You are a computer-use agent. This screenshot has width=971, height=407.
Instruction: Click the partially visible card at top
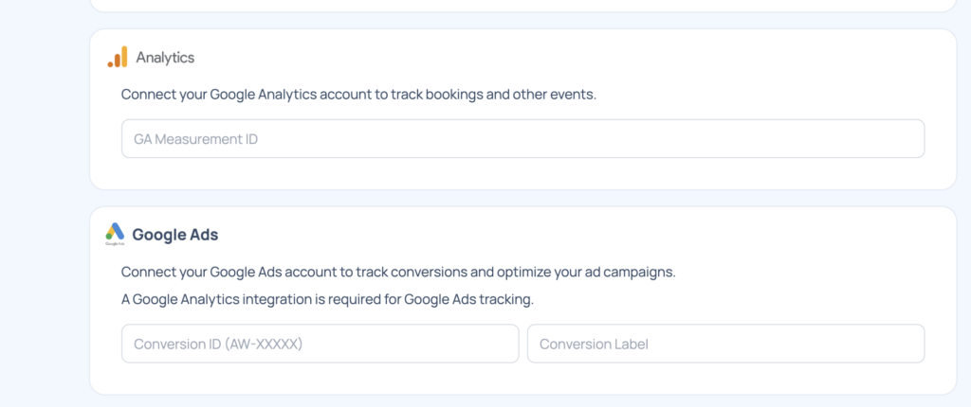[x=522, y=5]
